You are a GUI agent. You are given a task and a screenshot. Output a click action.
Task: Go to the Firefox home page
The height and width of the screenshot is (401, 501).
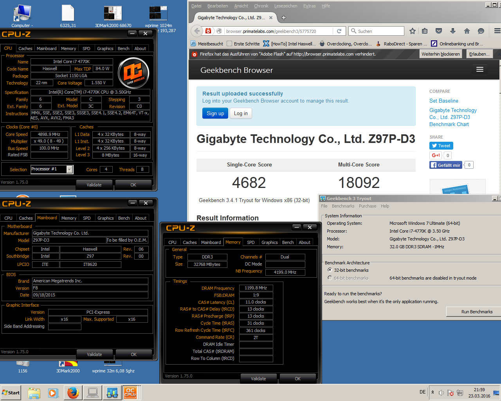coord(467,31)
